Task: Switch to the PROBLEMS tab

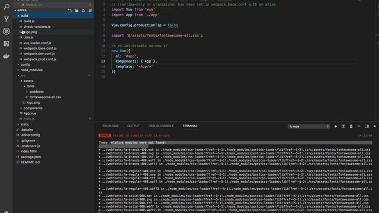Action: click(111, 126)
